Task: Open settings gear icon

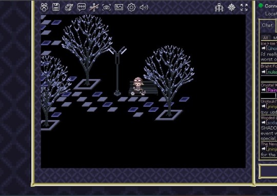Action: (x=131, y=7)
